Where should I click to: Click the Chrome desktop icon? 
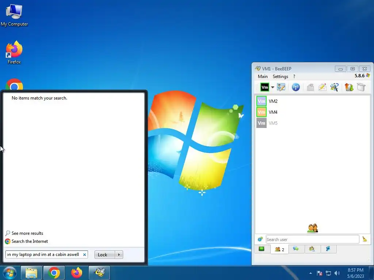pos(14,84)
